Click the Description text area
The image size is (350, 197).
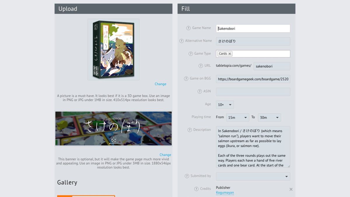pos(253,147)
